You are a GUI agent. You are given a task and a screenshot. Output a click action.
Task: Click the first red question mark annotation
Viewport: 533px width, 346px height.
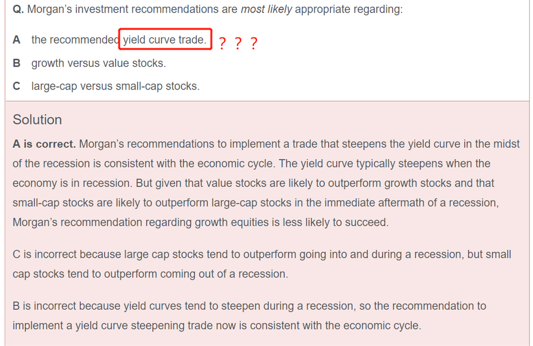(x=222, y=44)
